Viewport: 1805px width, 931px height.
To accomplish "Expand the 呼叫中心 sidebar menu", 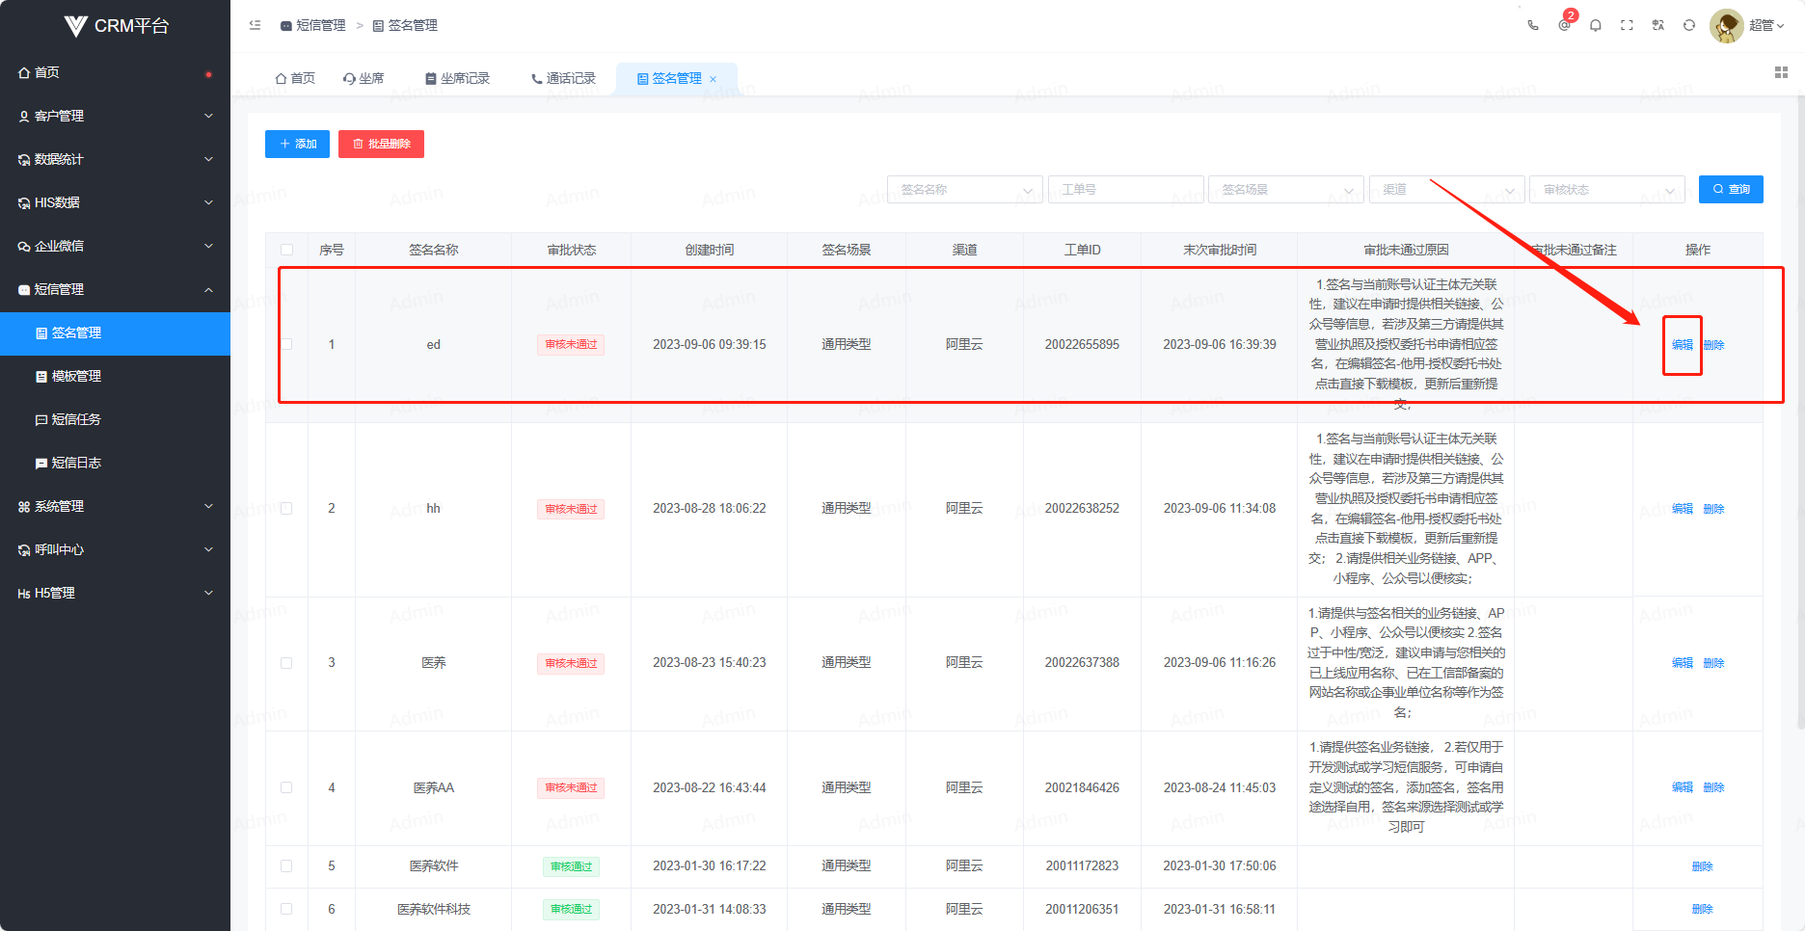I will (x=115, y=549).
